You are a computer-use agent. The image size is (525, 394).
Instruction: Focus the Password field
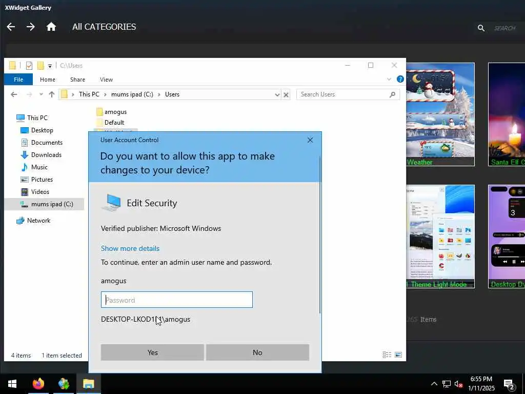click(177, 300)
